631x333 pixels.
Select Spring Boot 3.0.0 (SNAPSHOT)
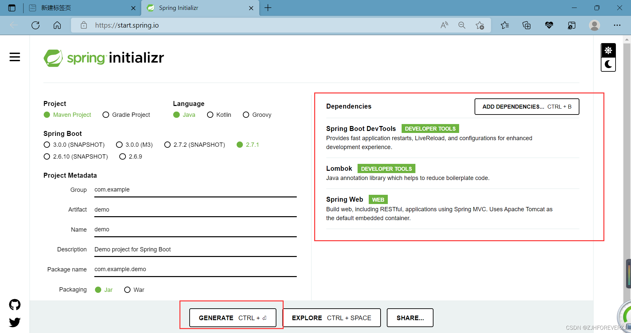pos(74,145)
